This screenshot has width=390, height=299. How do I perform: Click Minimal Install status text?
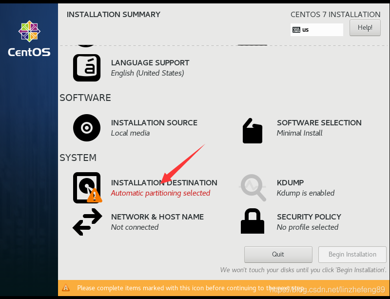pos(299,133)
